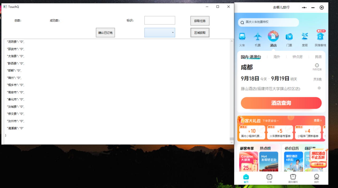Click the "邵武市": "0" line
Image resolution: width=338 pixels, height=188 pixels.
(x=16, y=49)
